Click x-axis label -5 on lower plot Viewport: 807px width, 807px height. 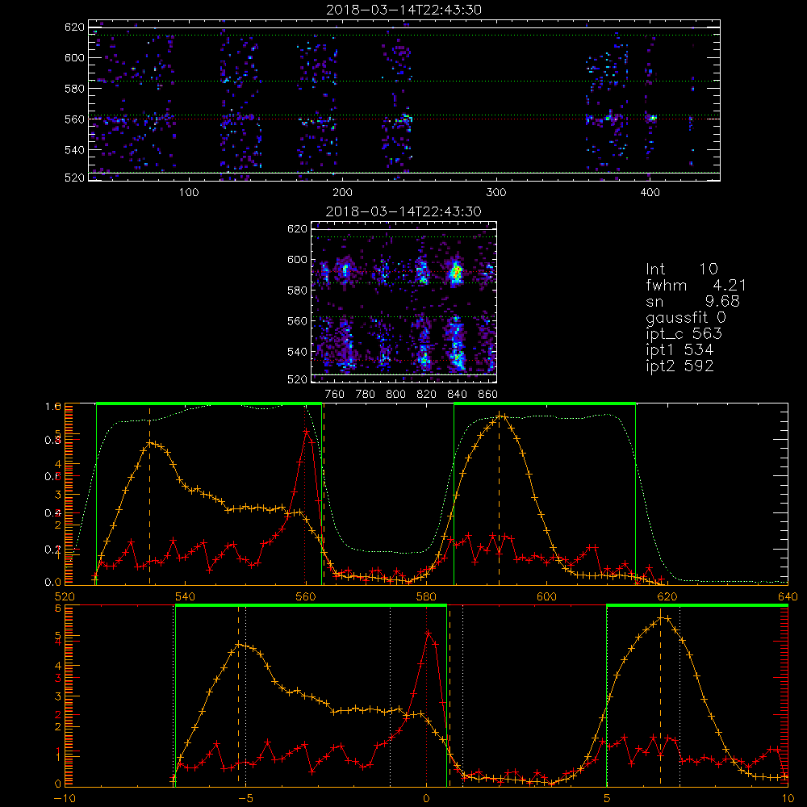[x=246, y=799]
